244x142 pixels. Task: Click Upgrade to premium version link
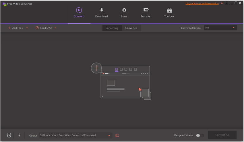coord(202,3)
